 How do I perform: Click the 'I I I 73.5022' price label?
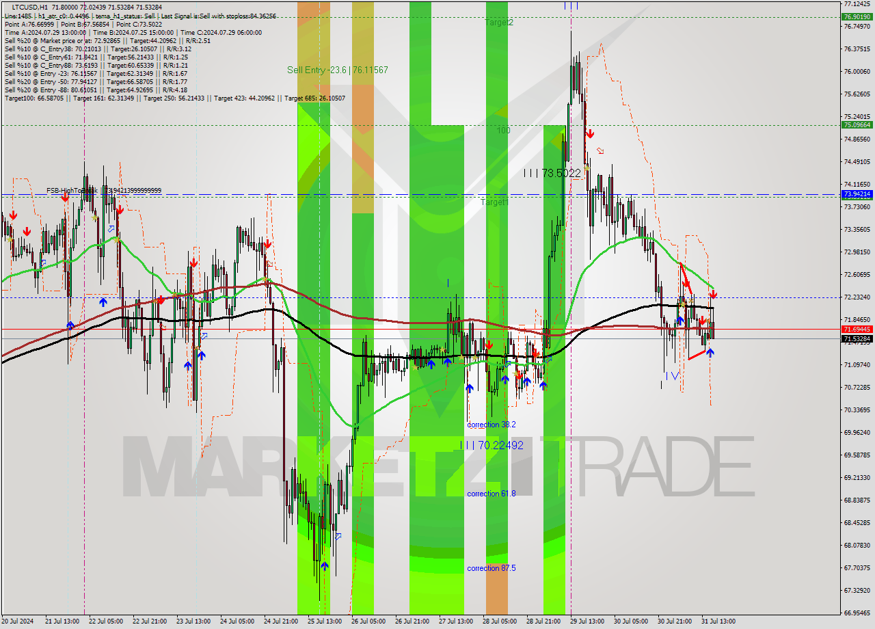[x=552, y=173]
